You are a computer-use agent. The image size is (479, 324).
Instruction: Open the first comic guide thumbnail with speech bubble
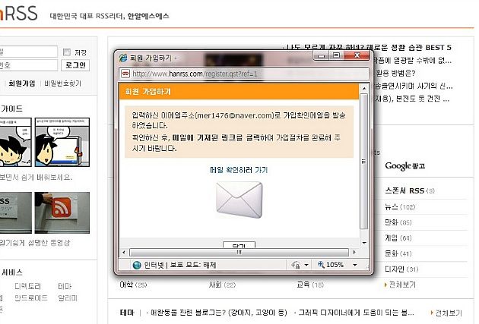click(x=15, y=142)
